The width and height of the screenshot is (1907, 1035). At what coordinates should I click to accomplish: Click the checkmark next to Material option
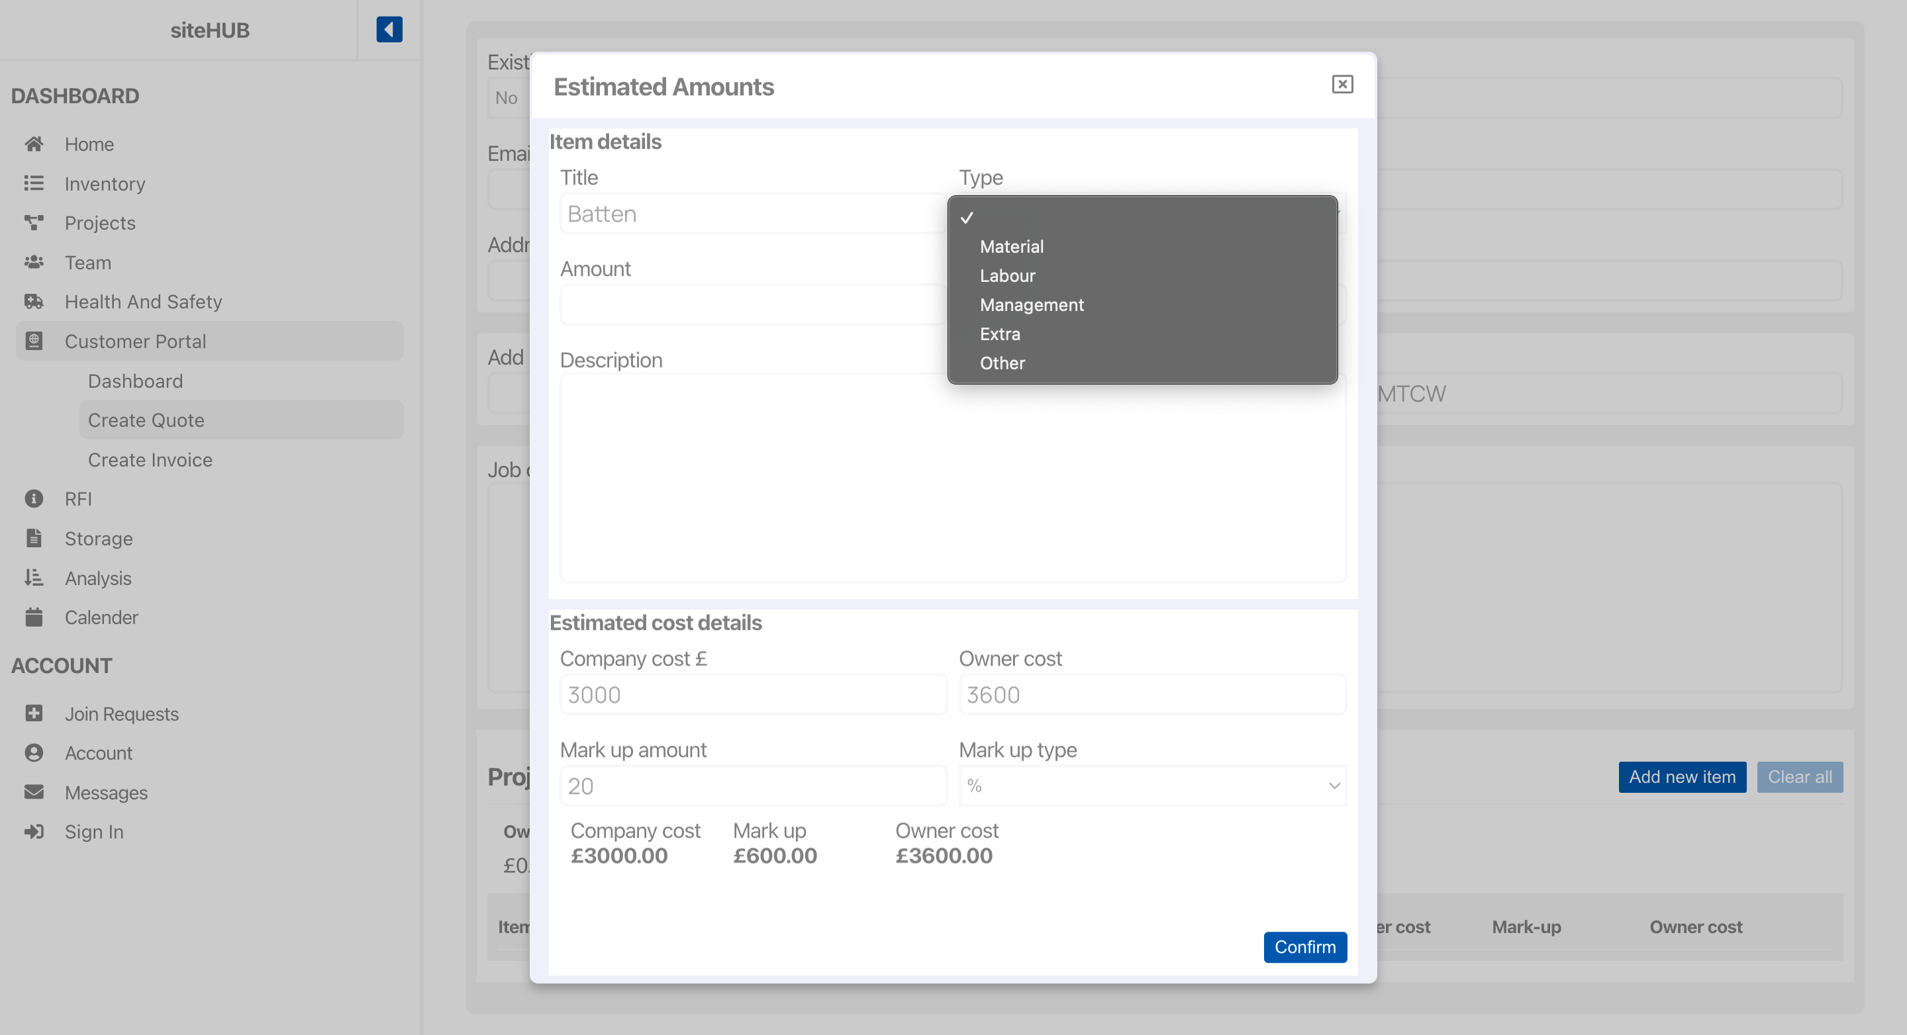[x=966, y=216]
